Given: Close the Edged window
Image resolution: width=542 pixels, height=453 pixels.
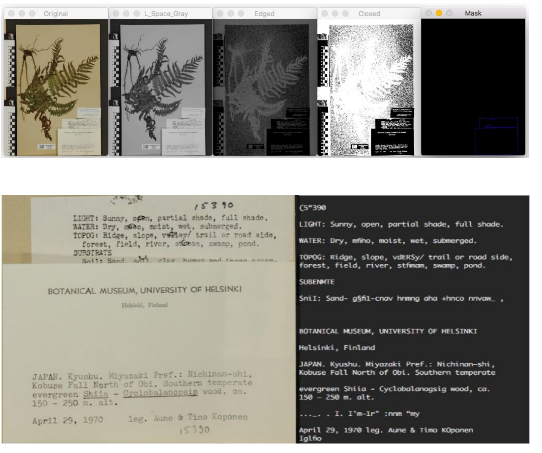Looking at the screenshot, I should click(220, 13).
